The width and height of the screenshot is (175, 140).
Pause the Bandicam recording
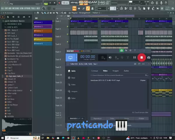tap(134, 57)
